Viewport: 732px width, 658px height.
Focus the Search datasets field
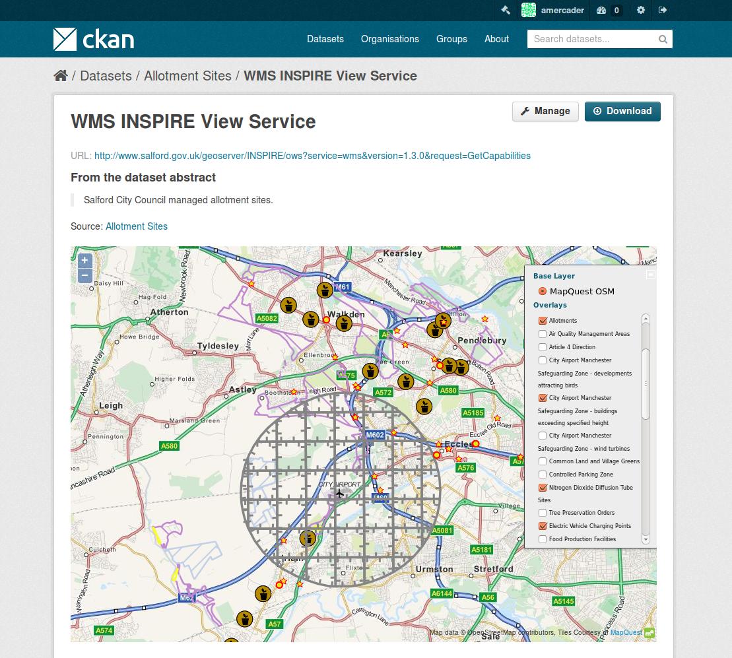[x=600, y=39]
